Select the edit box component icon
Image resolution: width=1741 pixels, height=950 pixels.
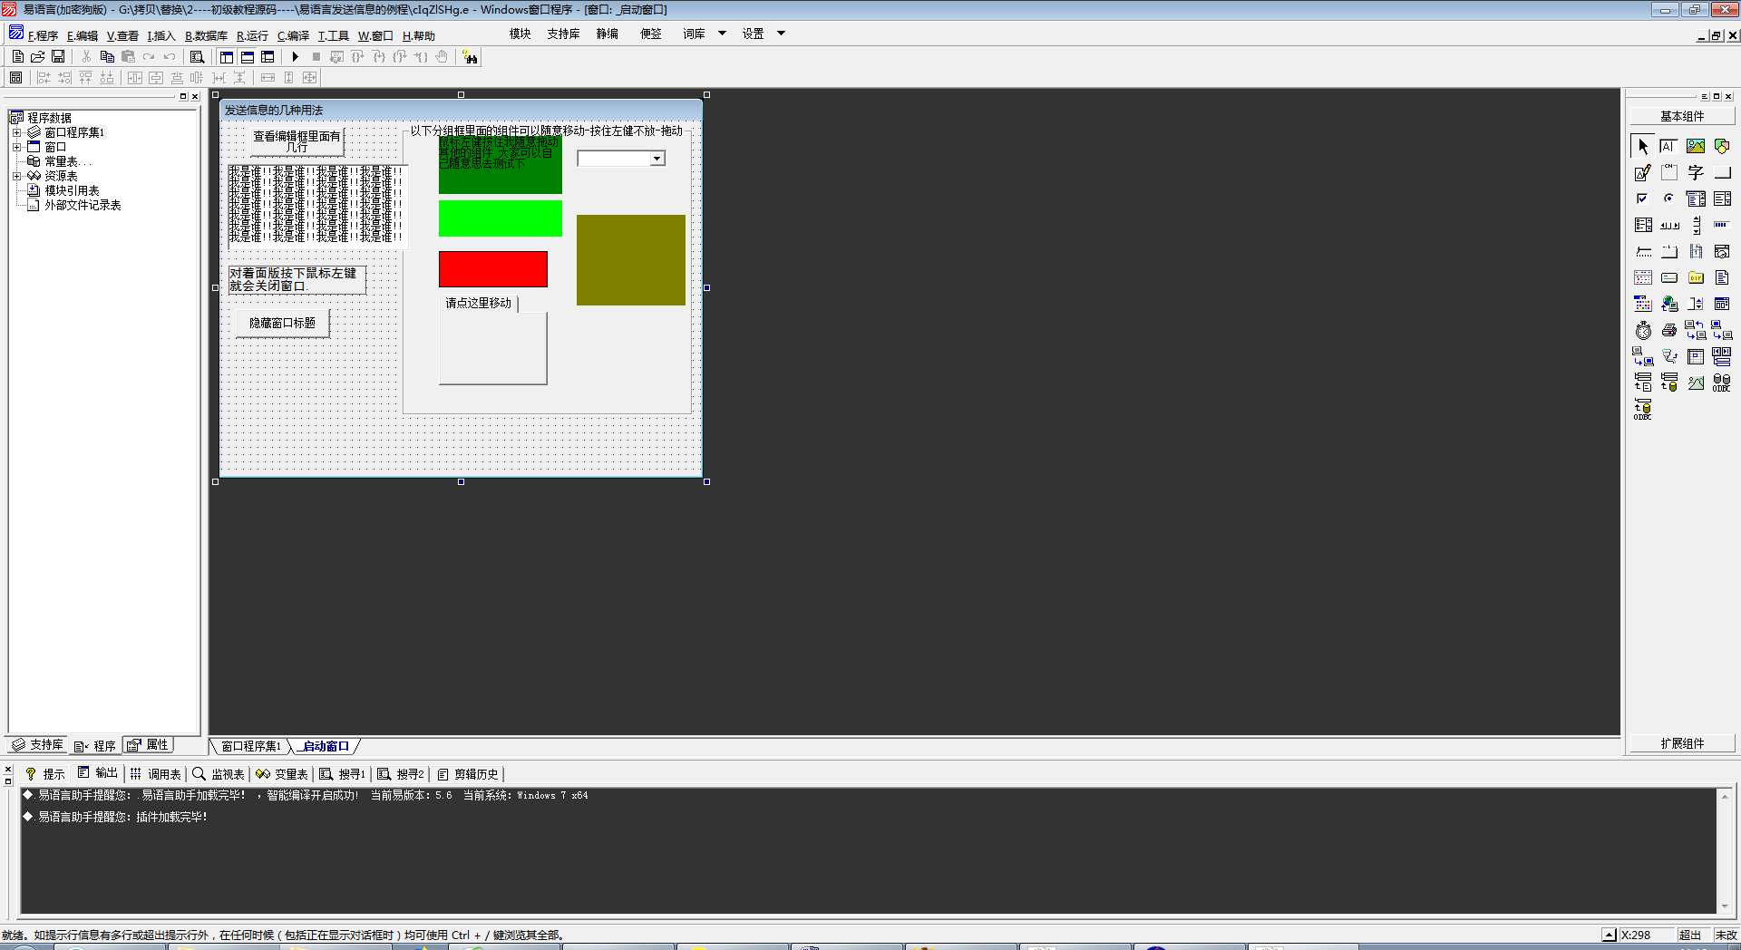pos(1669,146)
